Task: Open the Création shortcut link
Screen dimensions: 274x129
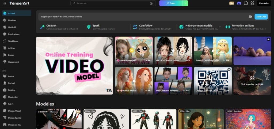Action: coord(59,27)
